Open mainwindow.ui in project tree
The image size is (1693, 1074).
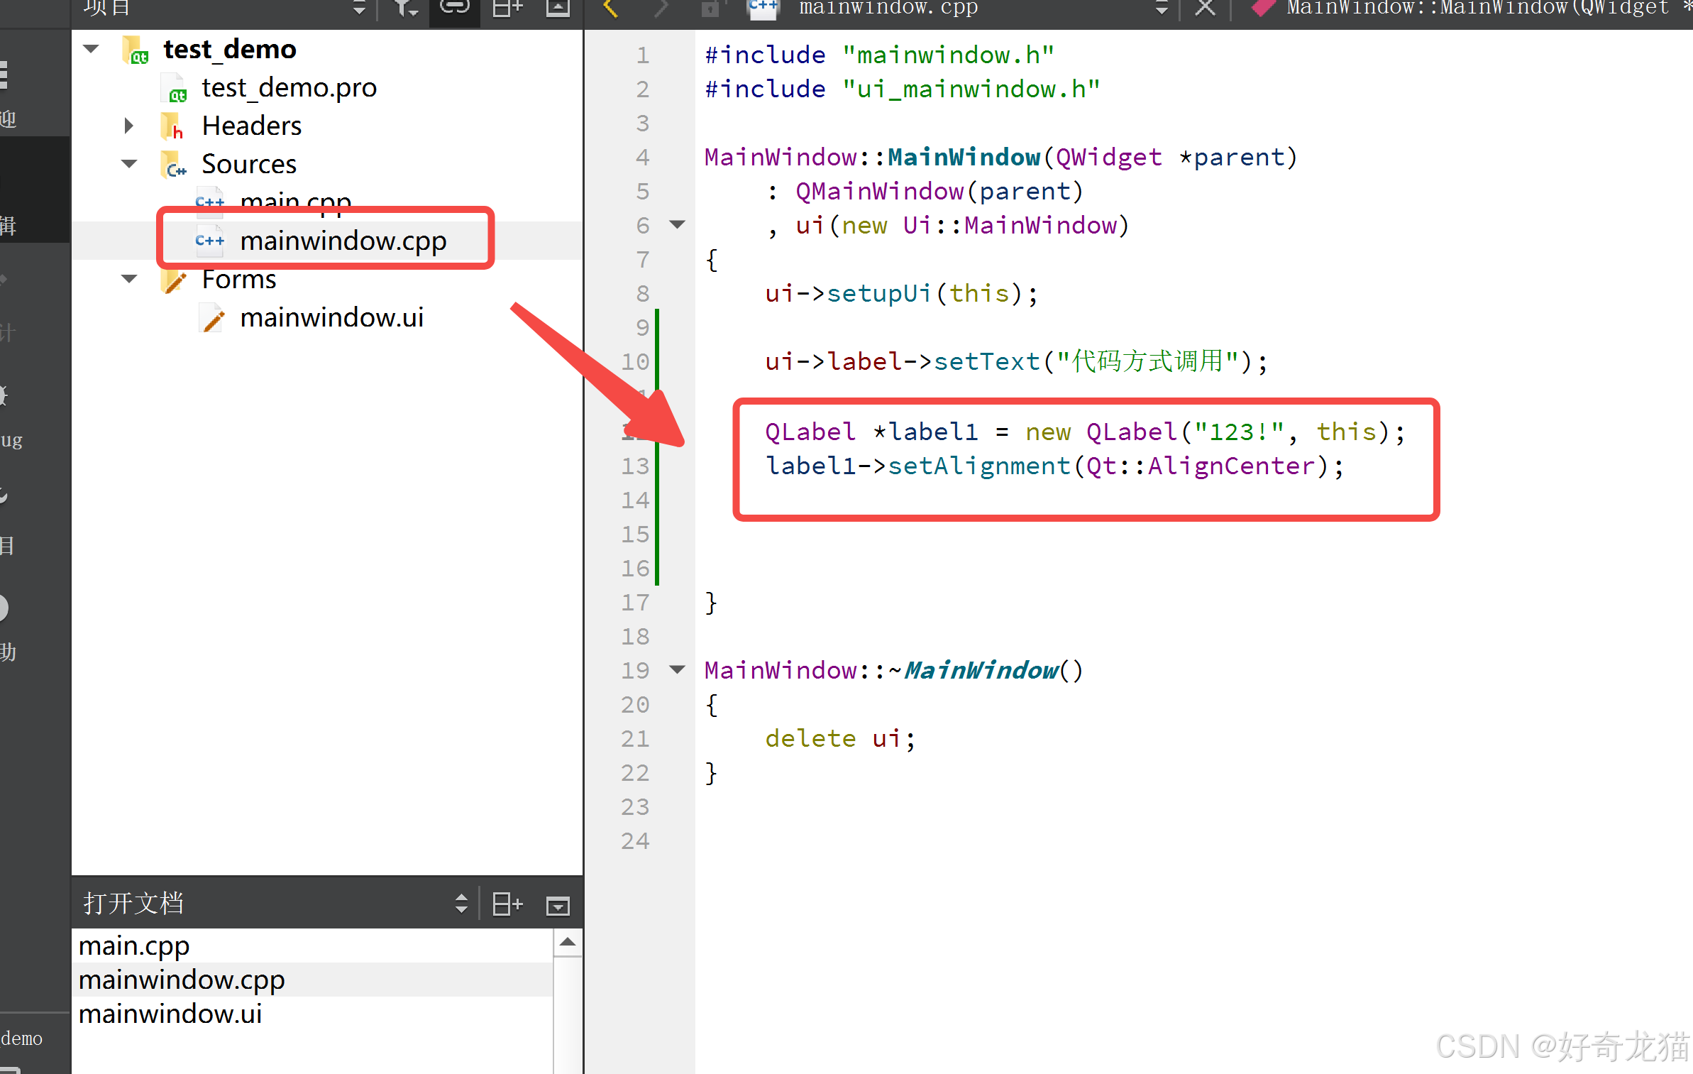tap(332, 317)
